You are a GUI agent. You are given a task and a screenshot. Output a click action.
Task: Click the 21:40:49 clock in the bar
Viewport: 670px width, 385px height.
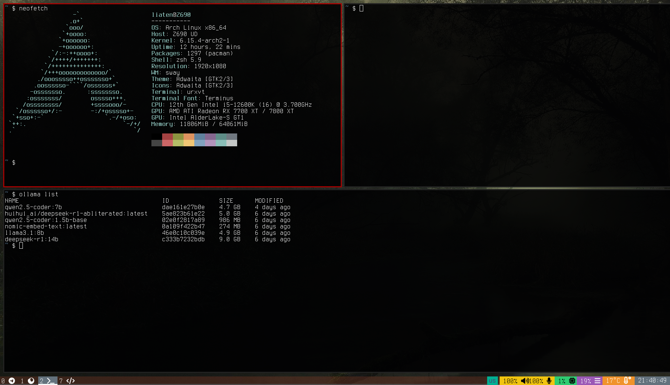click(x=652, y=381)
